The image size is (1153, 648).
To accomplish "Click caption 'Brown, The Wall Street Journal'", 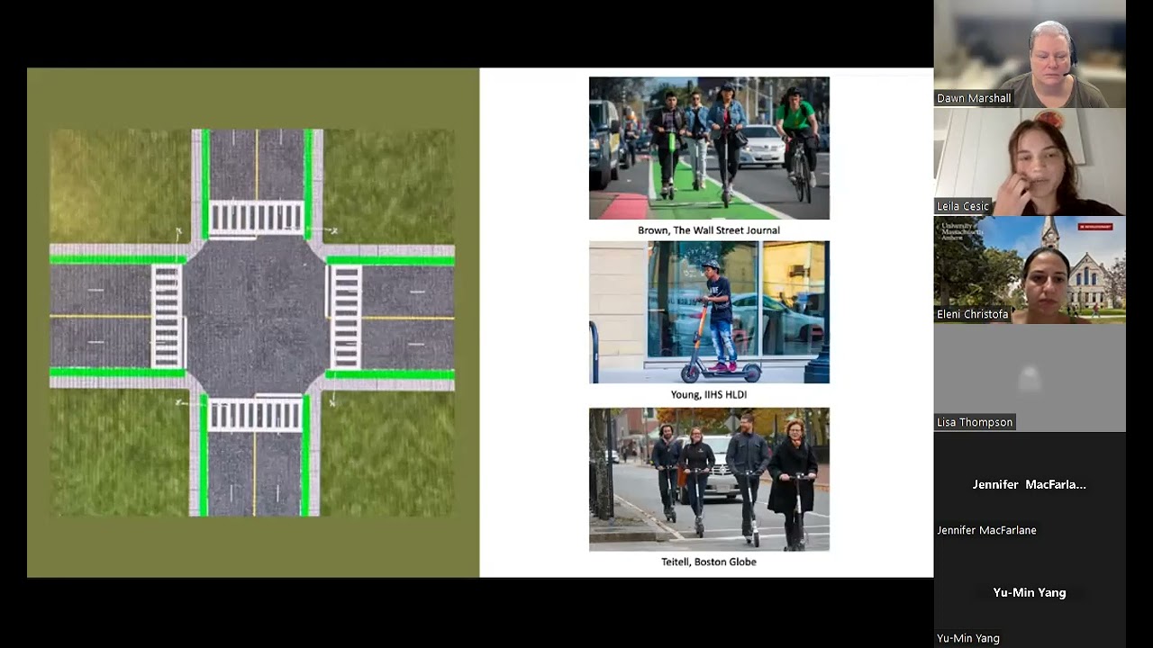I will click(x=709, y=230).
